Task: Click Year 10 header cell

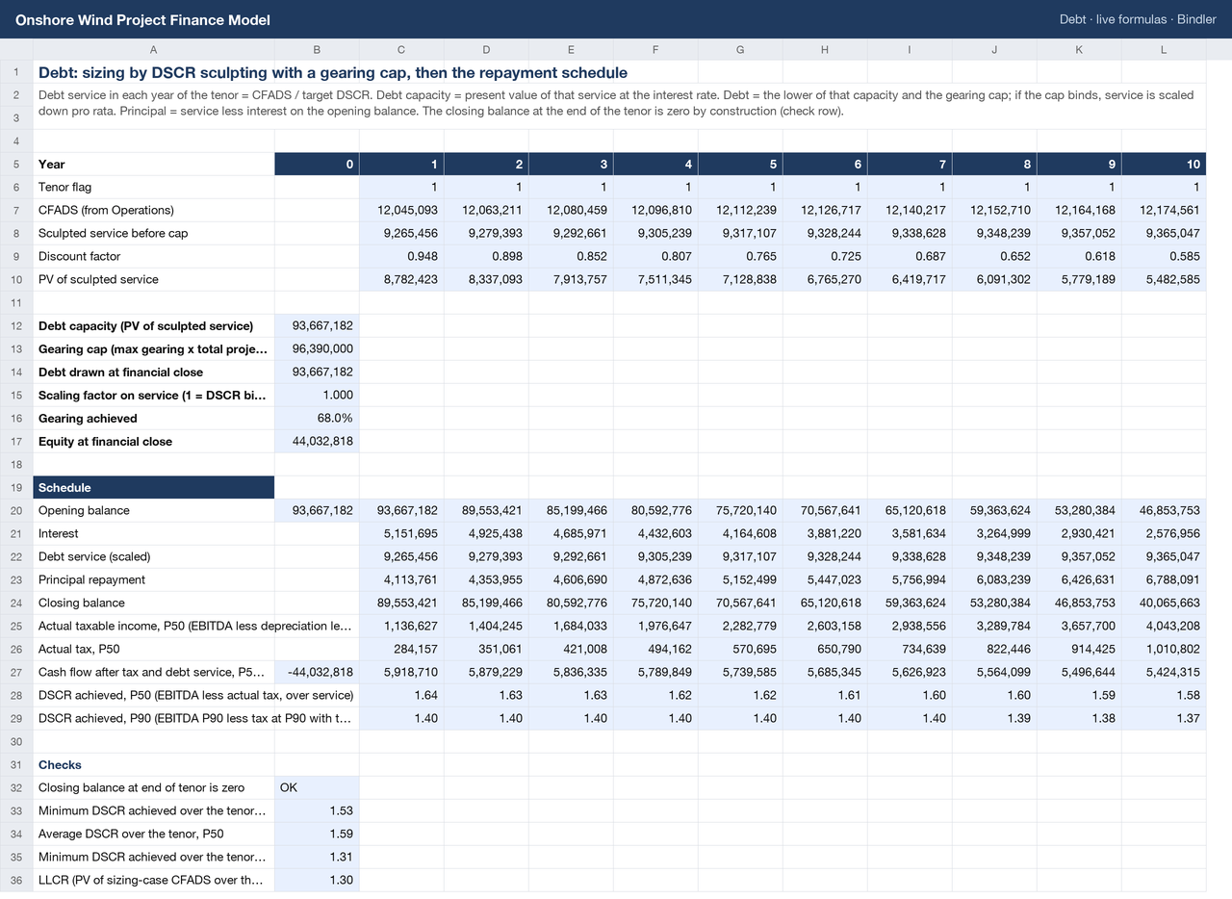Action: click(1163, 164)
